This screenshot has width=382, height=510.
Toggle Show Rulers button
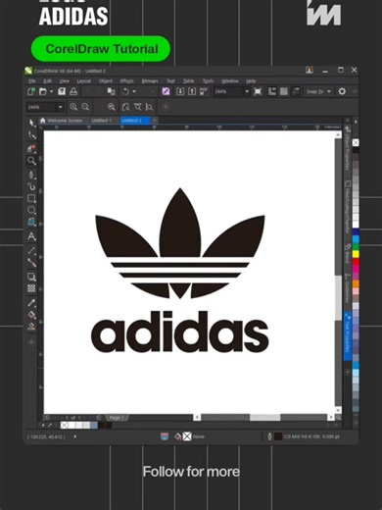(272, 91)
